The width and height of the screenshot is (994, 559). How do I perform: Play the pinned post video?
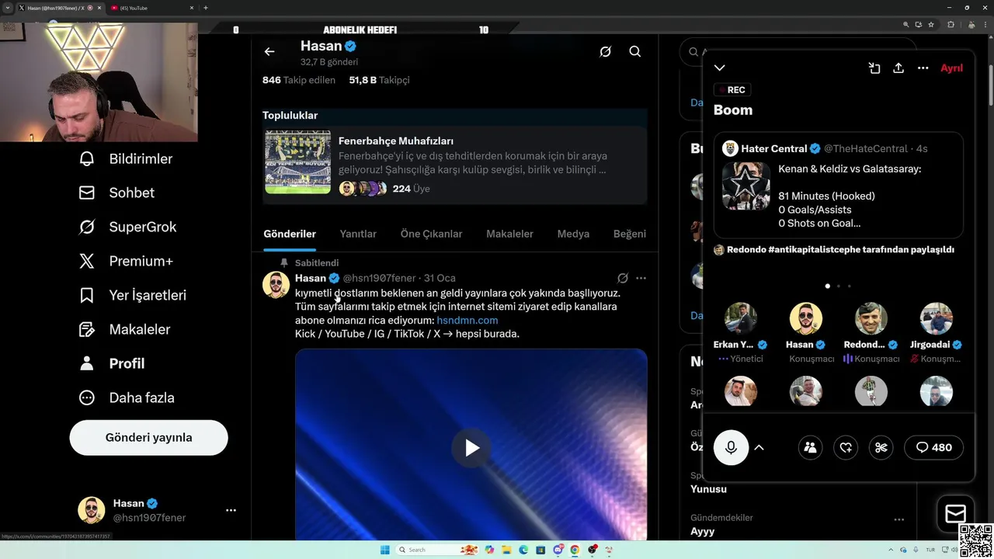471,448
